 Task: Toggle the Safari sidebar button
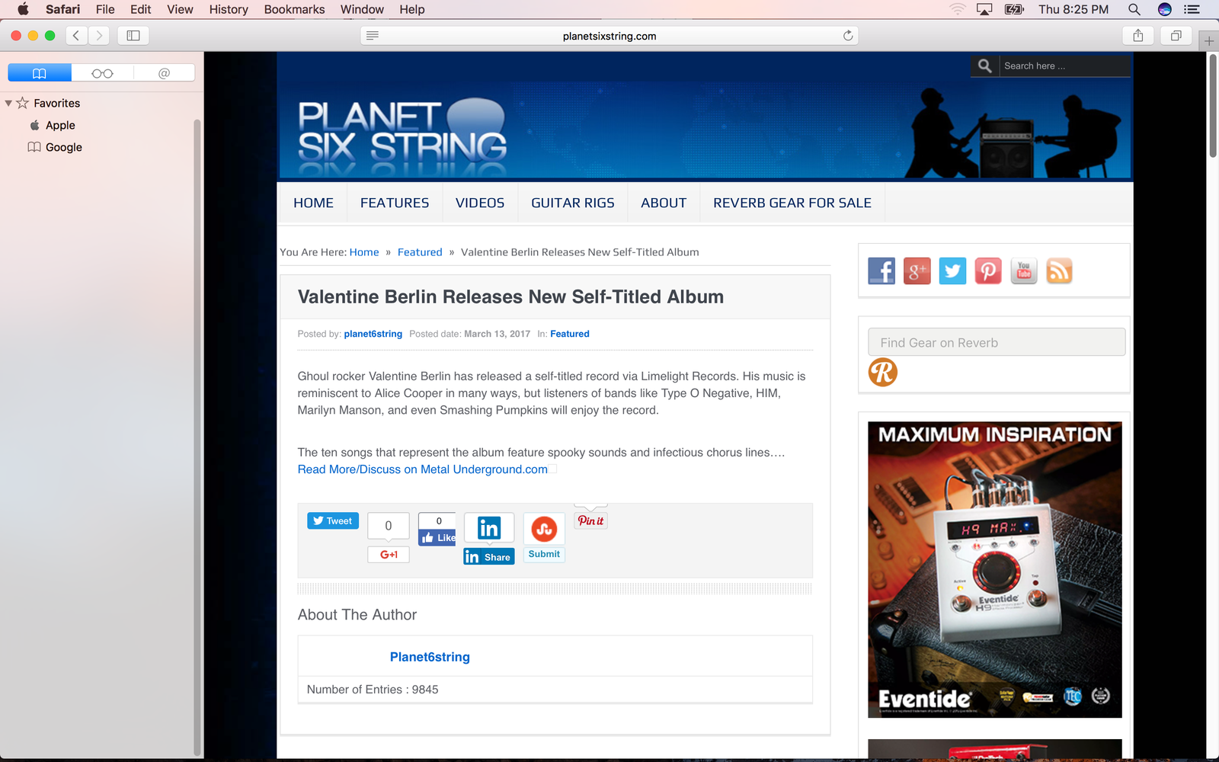point(133,36)
